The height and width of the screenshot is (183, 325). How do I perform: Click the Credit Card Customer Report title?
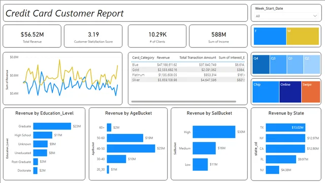(64, 13)
